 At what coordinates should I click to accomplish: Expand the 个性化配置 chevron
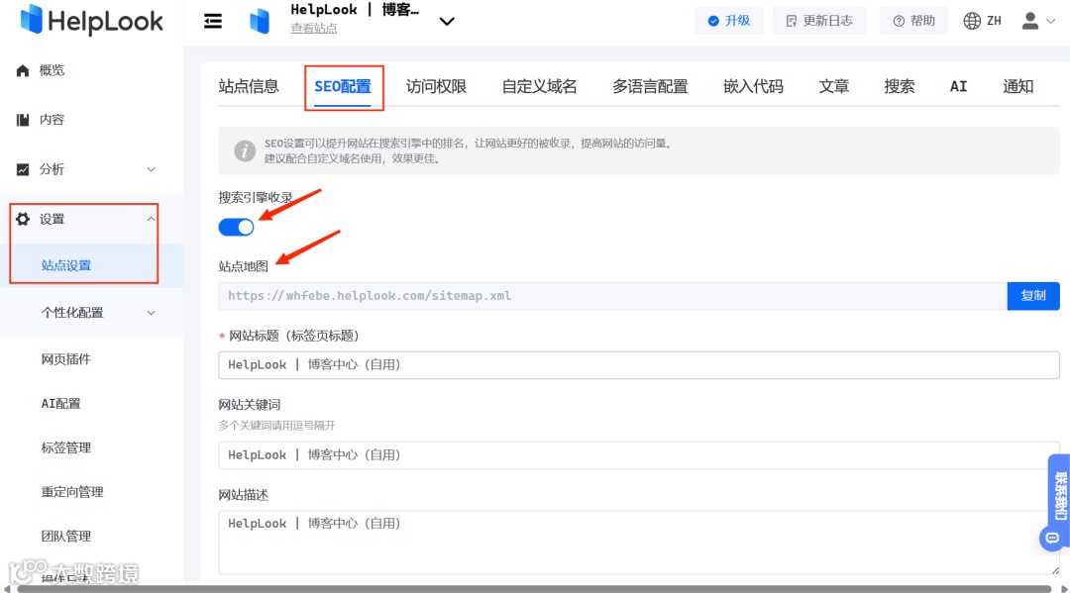(152, 313)
